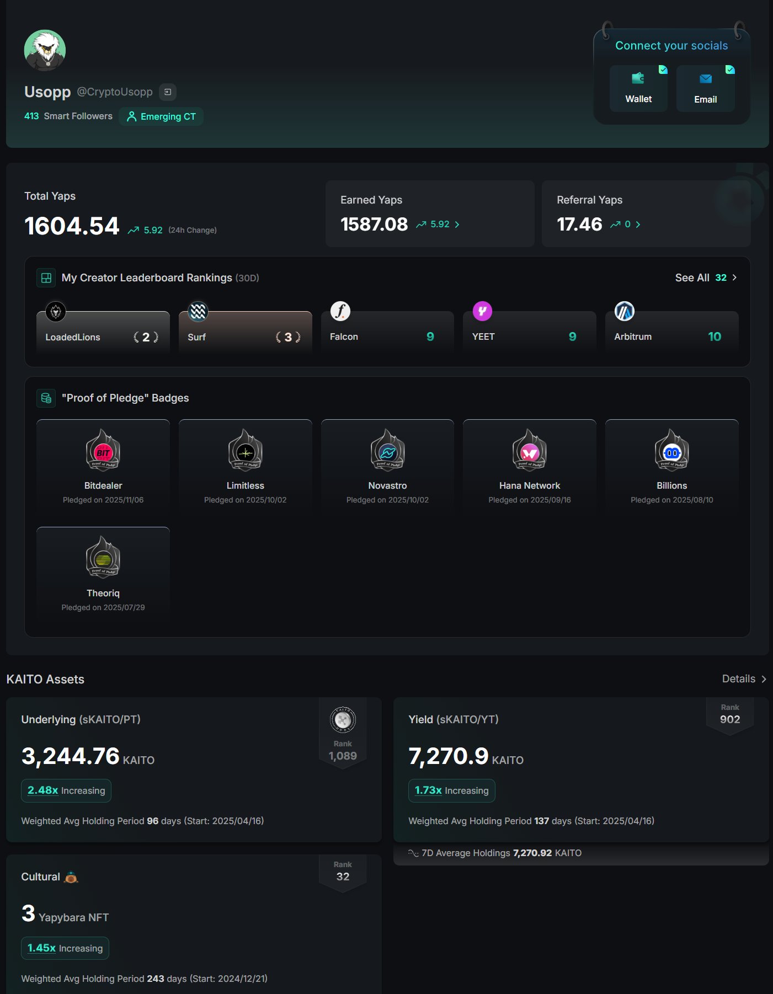Click the Arbitrum rank number 10
773x994 pixels.
click(x=715, y=336)
